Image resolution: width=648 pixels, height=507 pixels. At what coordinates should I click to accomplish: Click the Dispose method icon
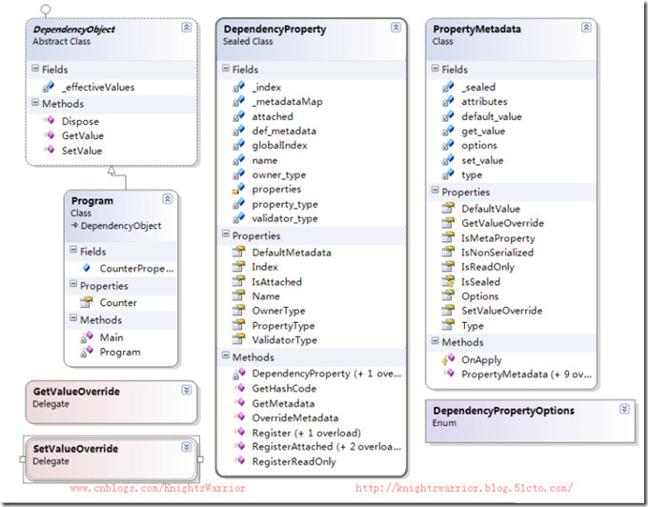click(47, 121)
